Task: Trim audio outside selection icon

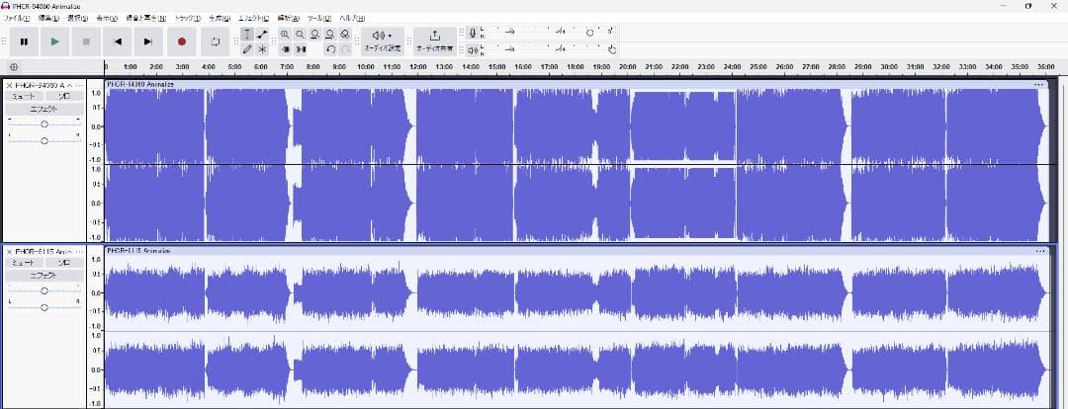Action: (285, 49)
